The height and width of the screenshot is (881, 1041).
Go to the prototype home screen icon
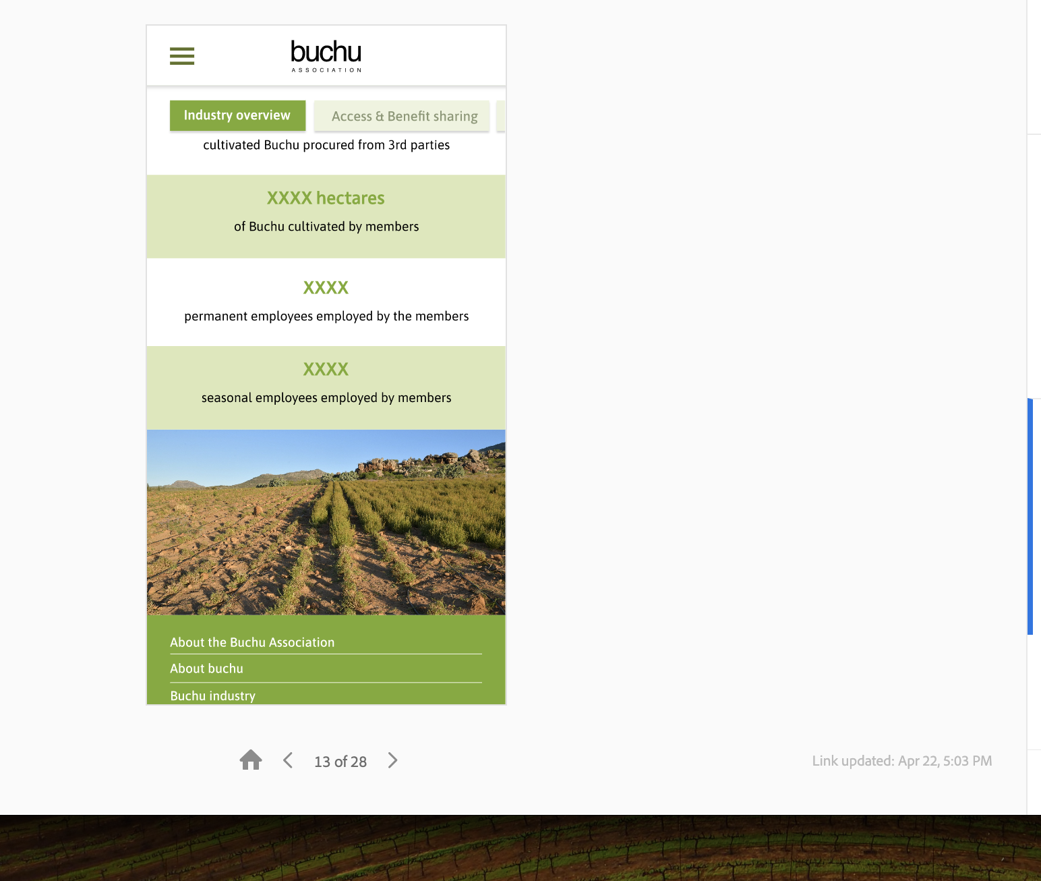pos(251,760)
